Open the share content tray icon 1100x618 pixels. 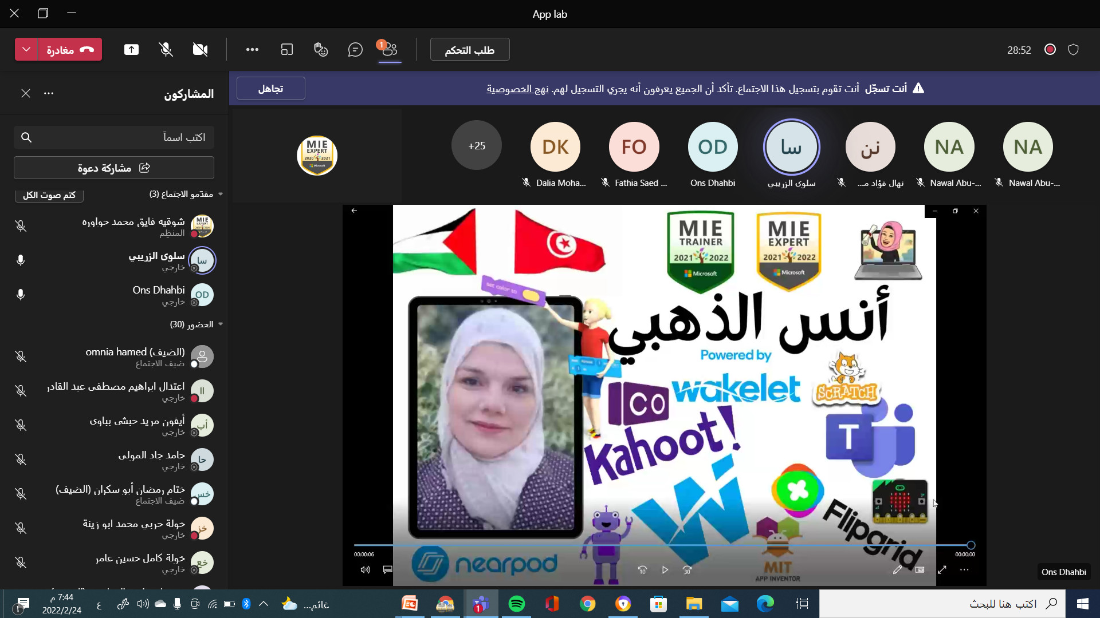(131, 50)
